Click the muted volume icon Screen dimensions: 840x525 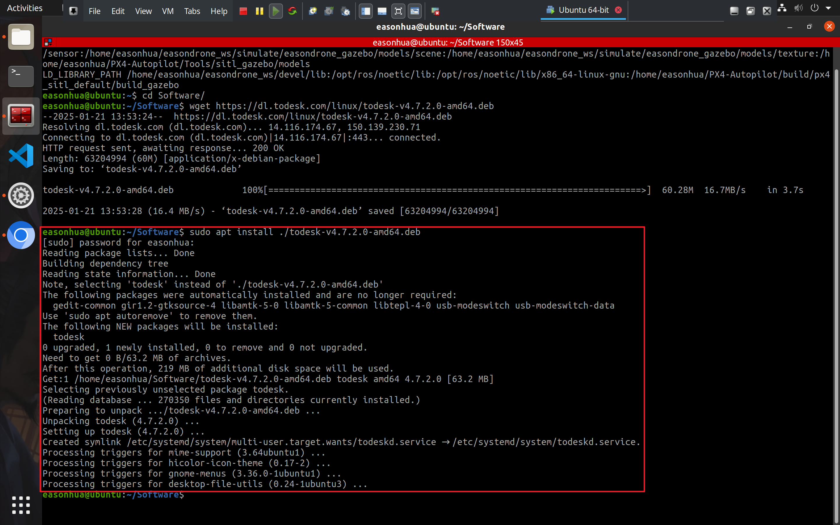[798, 8]
